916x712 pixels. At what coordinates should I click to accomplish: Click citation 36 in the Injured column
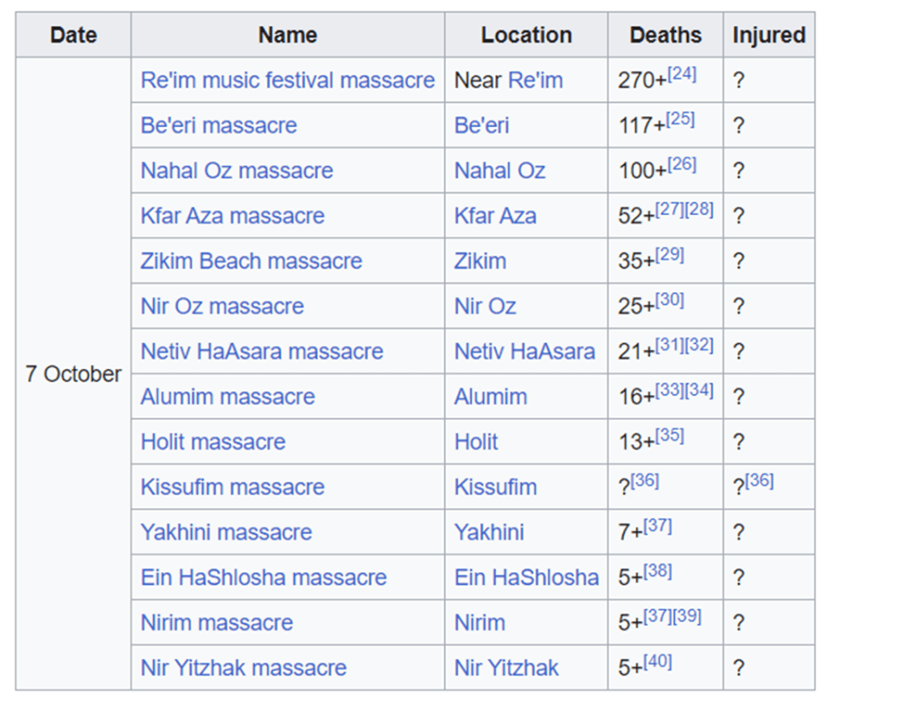pos(759,481)
